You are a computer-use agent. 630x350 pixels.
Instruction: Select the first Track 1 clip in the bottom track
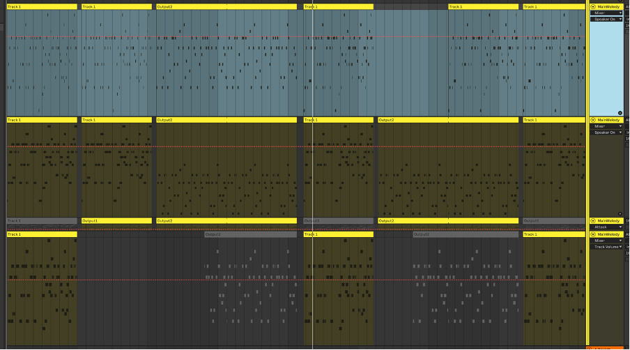pyautogui.click(x=42, y=234)
